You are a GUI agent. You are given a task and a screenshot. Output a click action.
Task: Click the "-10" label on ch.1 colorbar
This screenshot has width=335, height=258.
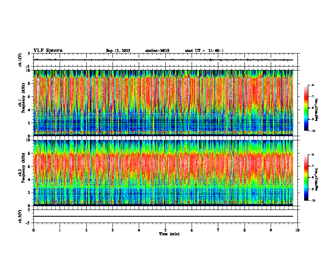tap(313, 131)
